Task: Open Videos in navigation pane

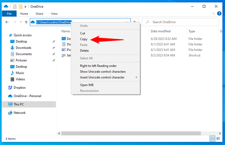Action: 20,79
